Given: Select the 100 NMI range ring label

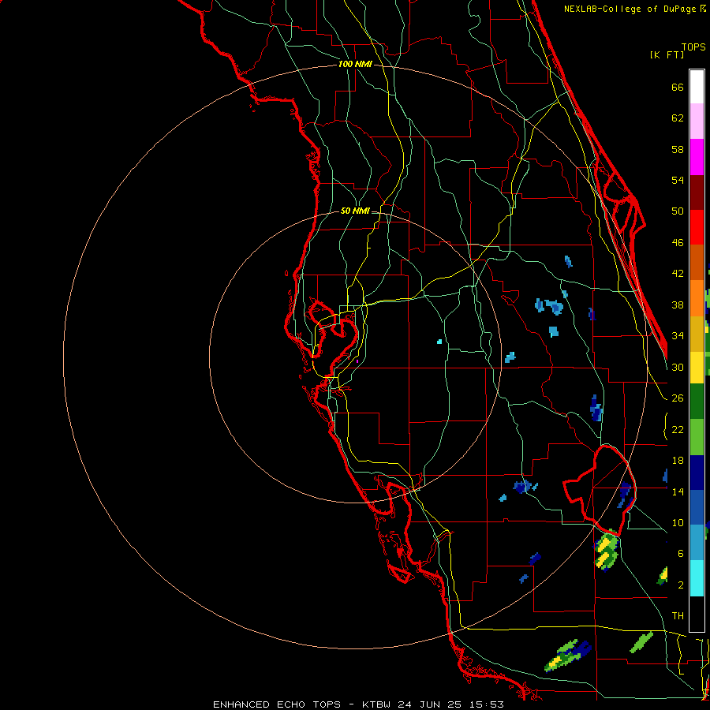Looking at the screenshot, I should (x=355, y=64).
